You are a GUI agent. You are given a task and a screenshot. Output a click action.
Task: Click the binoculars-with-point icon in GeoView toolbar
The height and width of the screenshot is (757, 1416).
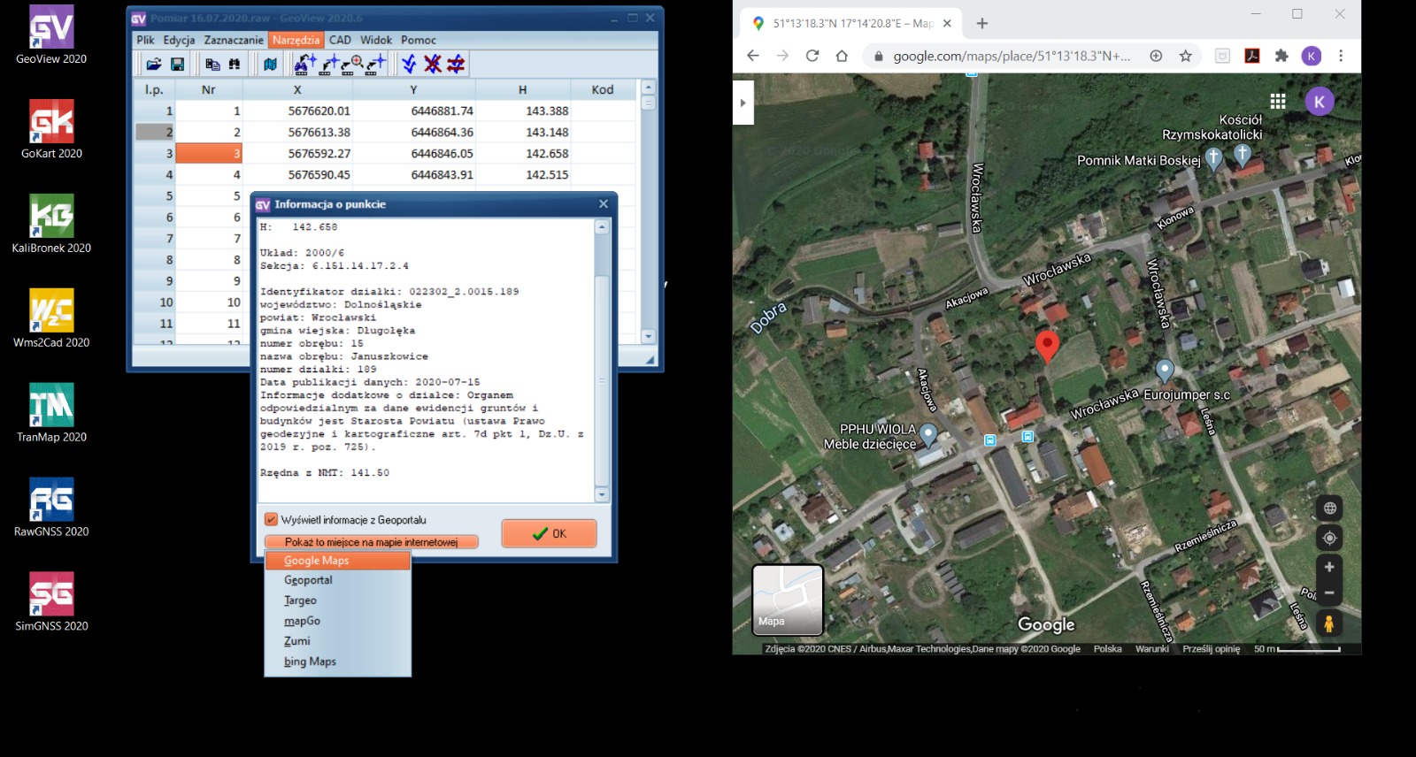pyautogui.click(x=305, y=64)
